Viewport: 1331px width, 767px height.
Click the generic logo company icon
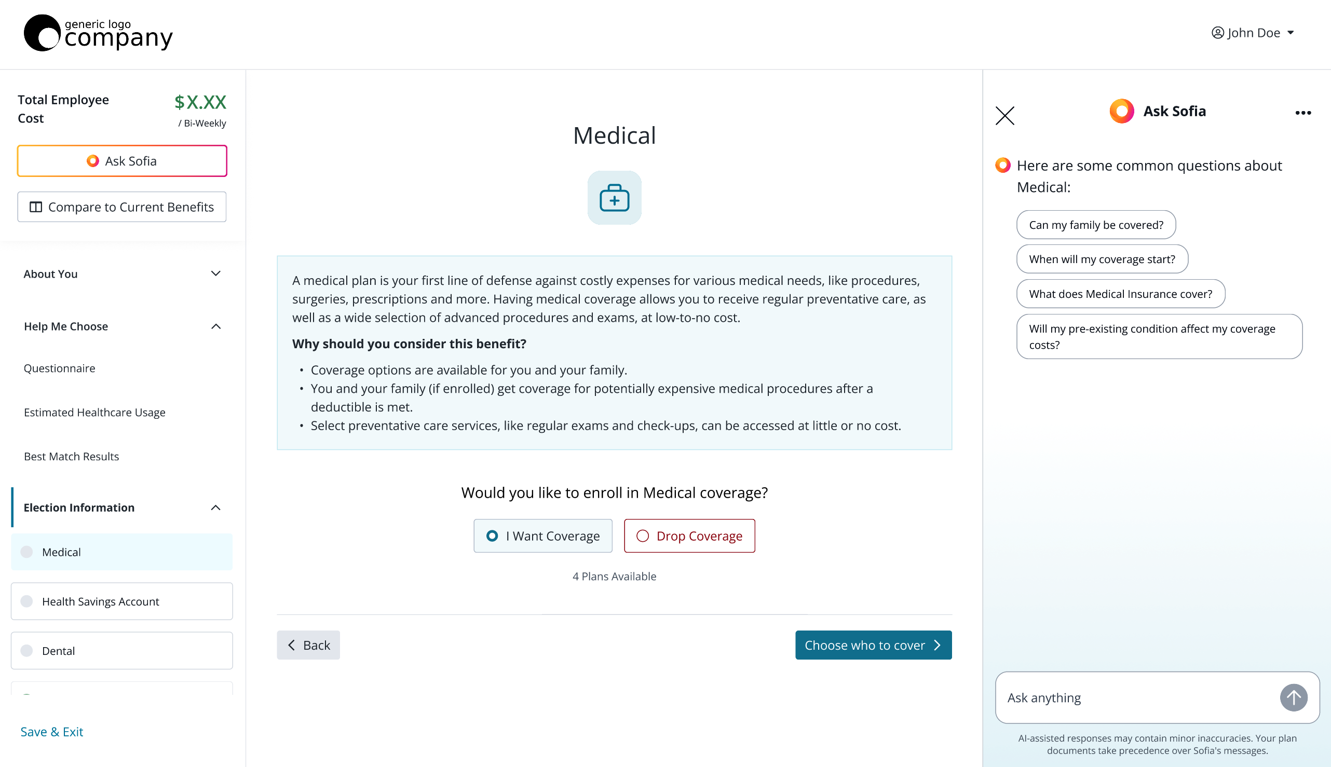(x=41, y=33)
